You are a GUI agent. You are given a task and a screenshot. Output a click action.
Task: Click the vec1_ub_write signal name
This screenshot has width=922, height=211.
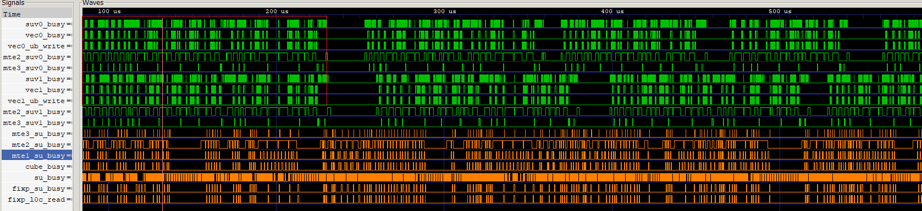click(x=36, y=101)
